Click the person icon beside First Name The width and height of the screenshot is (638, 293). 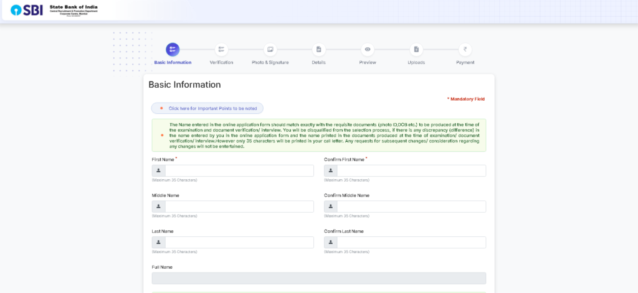(x=159, y=170)
